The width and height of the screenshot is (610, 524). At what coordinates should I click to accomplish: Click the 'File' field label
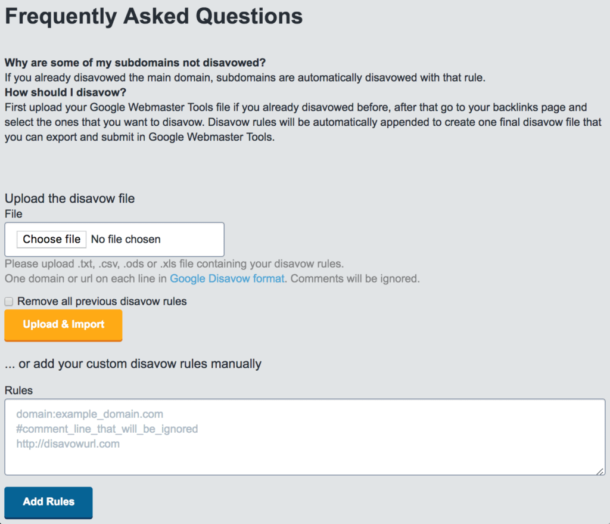coord(13,213)
